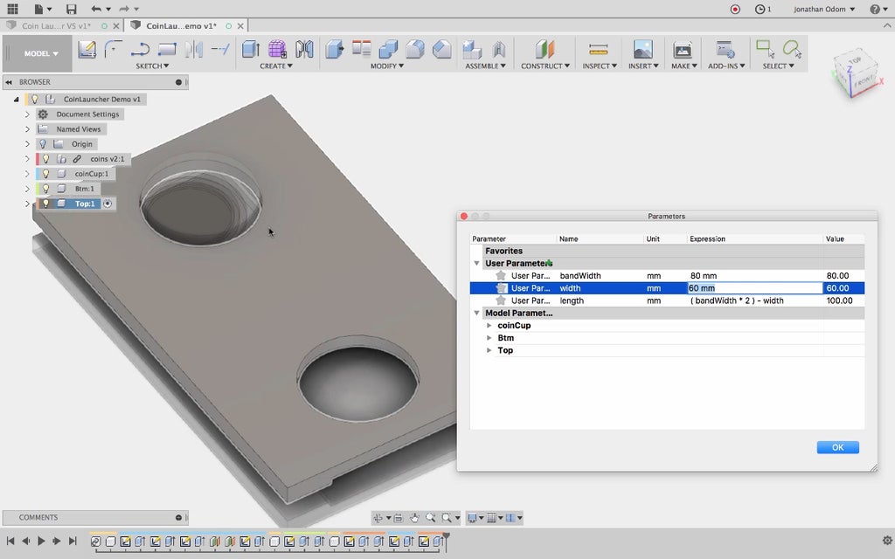895x559 pixels.
Task: Click the Save disk icon
Action: (72, 9)
